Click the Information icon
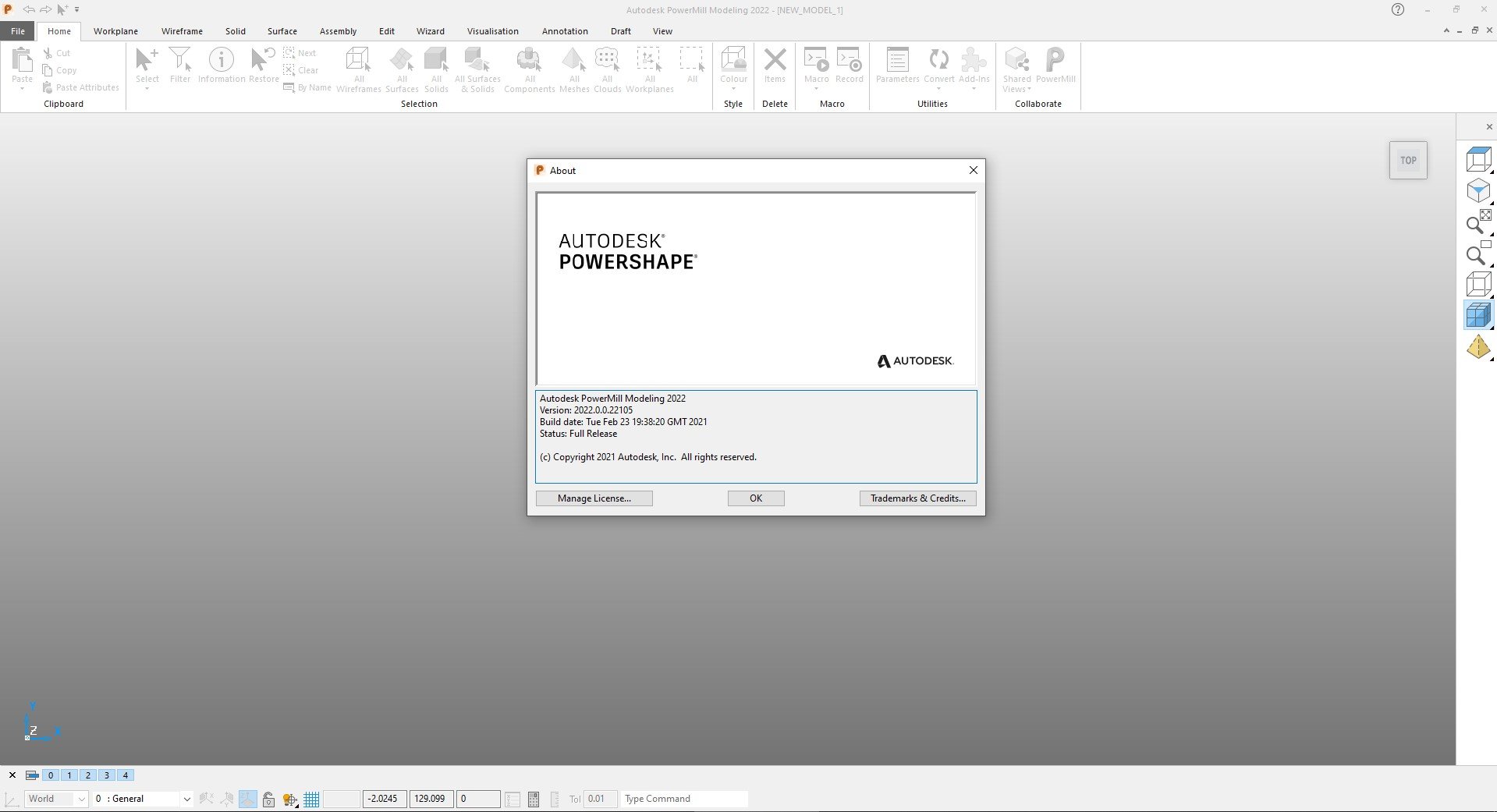Image resolution: width=1497 pixels, height=812 pixels. (222, 60)
